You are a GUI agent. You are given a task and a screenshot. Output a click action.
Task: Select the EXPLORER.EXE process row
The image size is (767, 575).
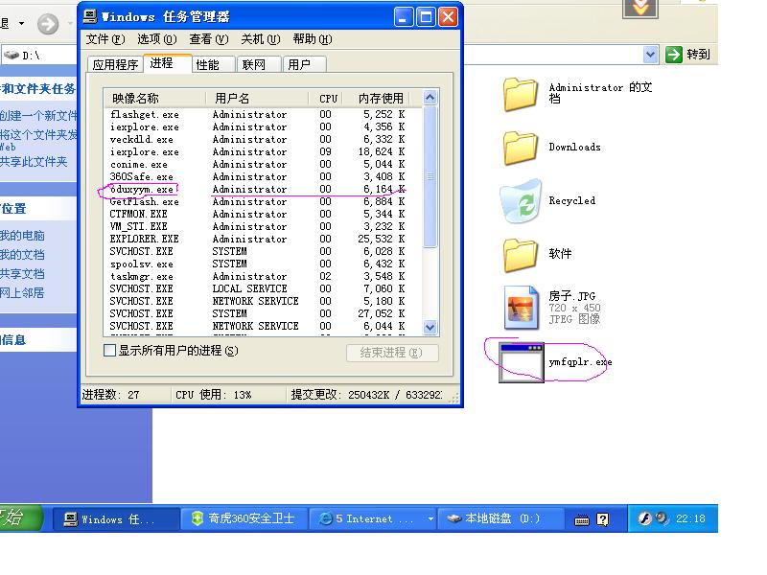(x=263, y=239)
